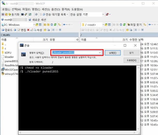Viewport: 158px width, 135px height.
Task: Click remote select files plus icon
Action: (x=136, y=30)
